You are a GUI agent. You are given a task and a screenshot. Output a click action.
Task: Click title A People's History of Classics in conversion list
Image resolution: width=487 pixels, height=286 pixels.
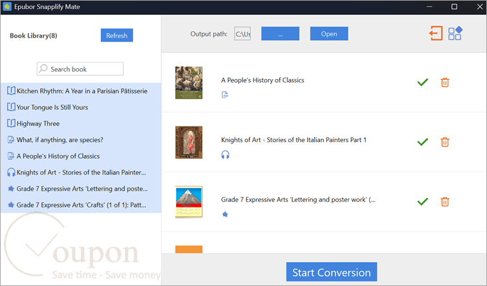coord(262,80)
